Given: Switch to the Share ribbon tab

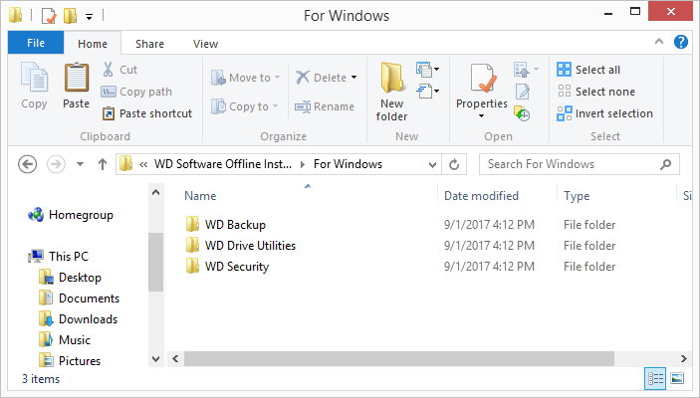Looking at the screenshot, I should click(x=149, y=44).
